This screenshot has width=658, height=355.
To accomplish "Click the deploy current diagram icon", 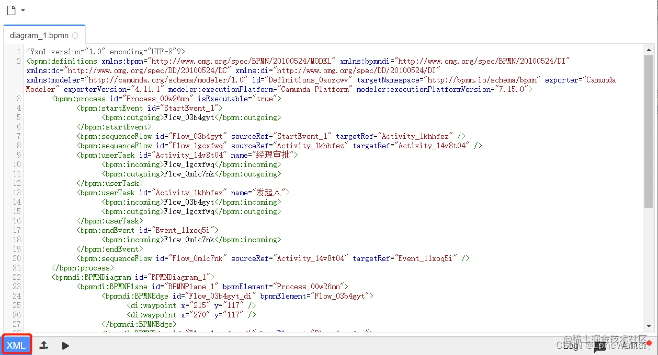I will point(44,345).
